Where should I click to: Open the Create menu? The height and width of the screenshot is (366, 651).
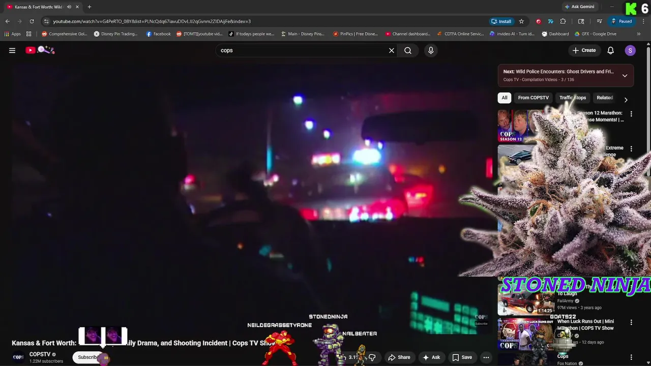click(x=584, y=50)
